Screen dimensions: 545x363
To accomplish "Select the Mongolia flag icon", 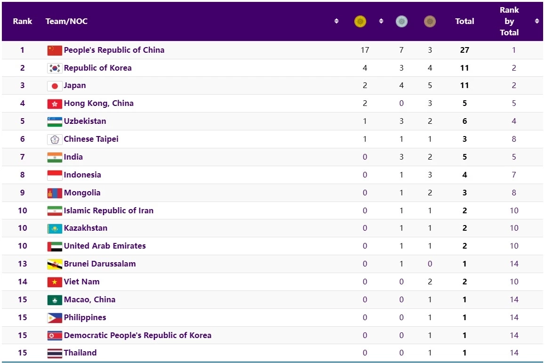I will coord(55,193).
